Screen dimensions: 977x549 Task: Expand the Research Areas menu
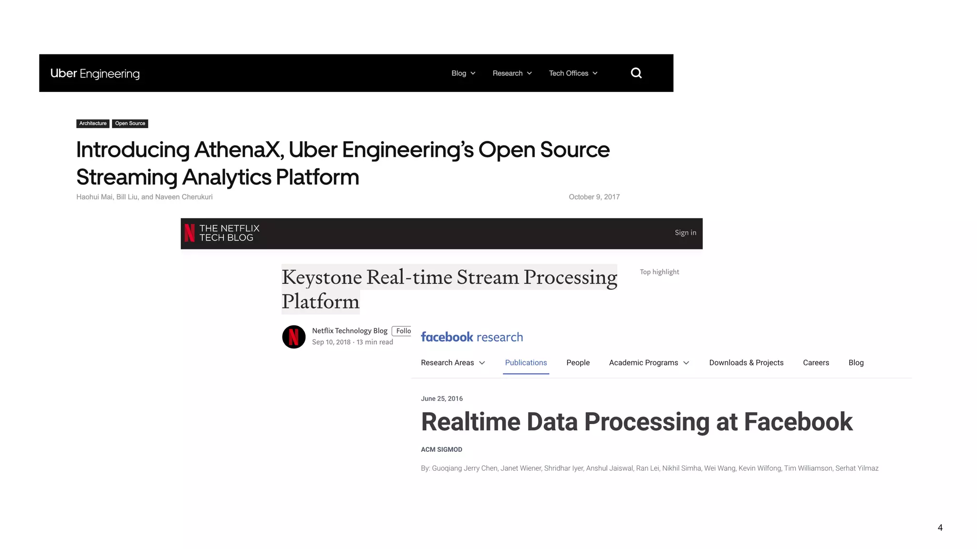tap(453, 363)
